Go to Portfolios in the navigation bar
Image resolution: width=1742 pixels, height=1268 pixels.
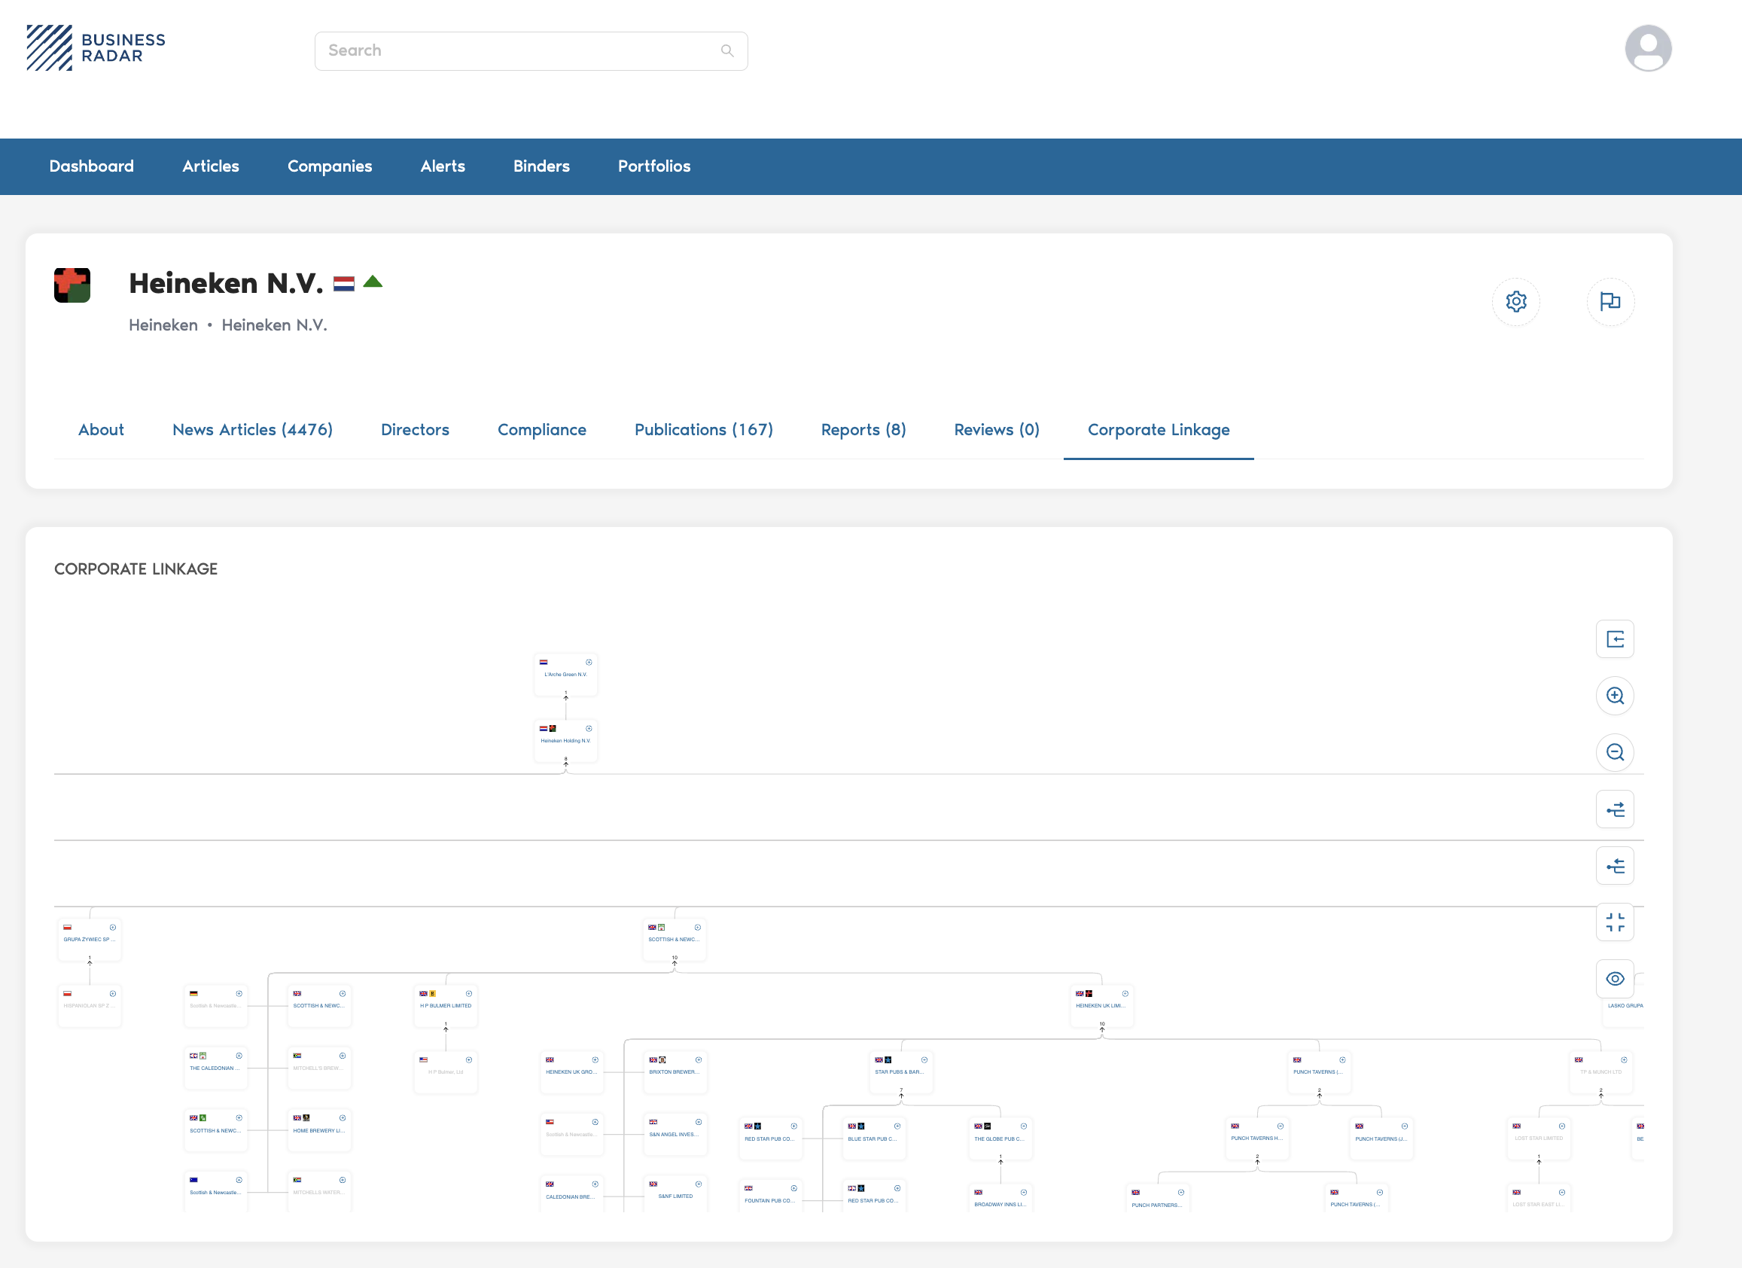coord(653,166)
